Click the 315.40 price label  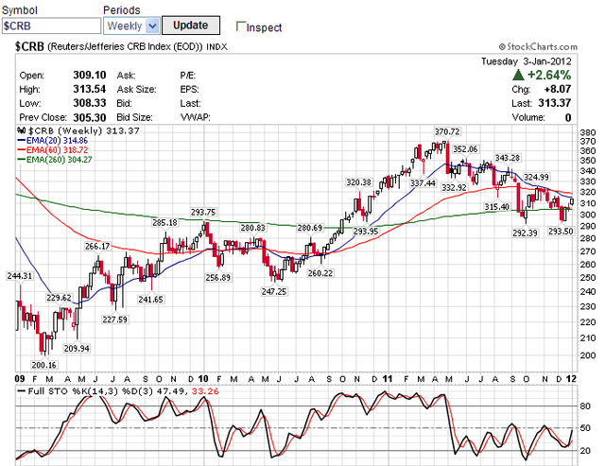[497, 206]
